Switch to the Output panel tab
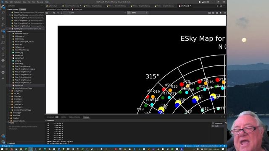This screenshot has height=151, width=269. pos(63,117)
